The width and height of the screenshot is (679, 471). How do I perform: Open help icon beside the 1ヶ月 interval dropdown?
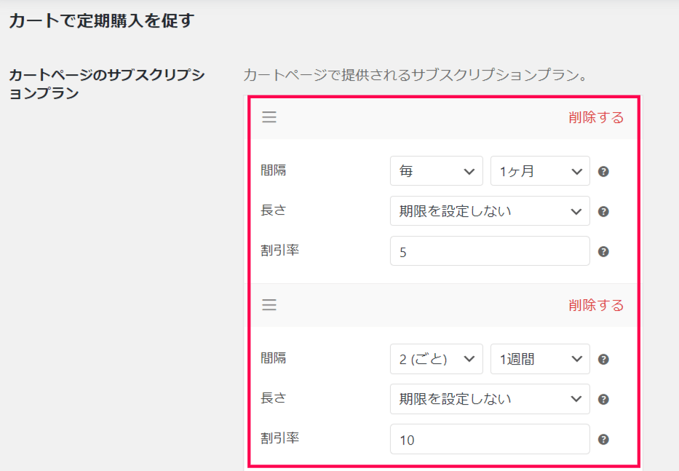(603, 172)
